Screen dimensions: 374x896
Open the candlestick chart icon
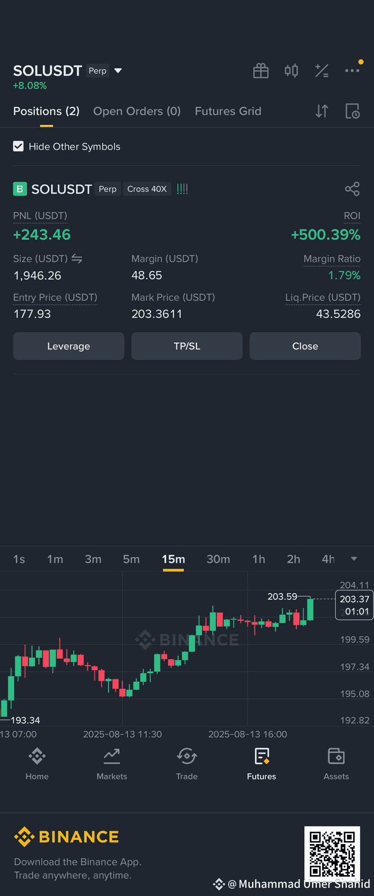click(291, 71)
